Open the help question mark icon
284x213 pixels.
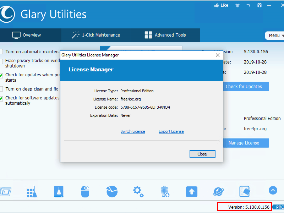coord(260,5)
